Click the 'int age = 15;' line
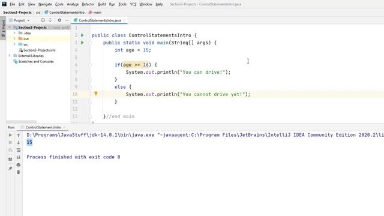Image resolution: width=384 pixels, height=216 pixels. pyautogui.click(x=133, y=50)
